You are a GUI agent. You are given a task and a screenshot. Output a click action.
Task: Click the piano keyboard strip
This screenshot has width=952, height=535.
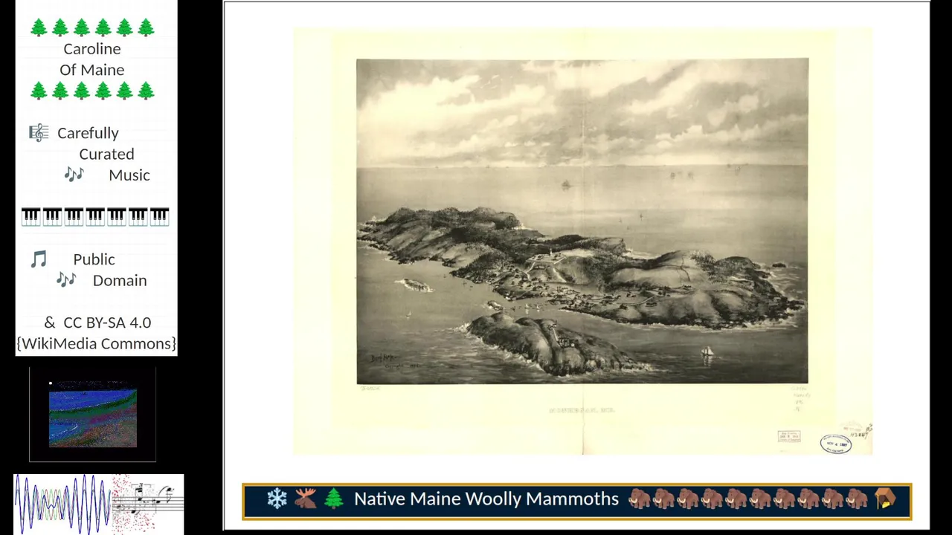[x=95, y=217]
